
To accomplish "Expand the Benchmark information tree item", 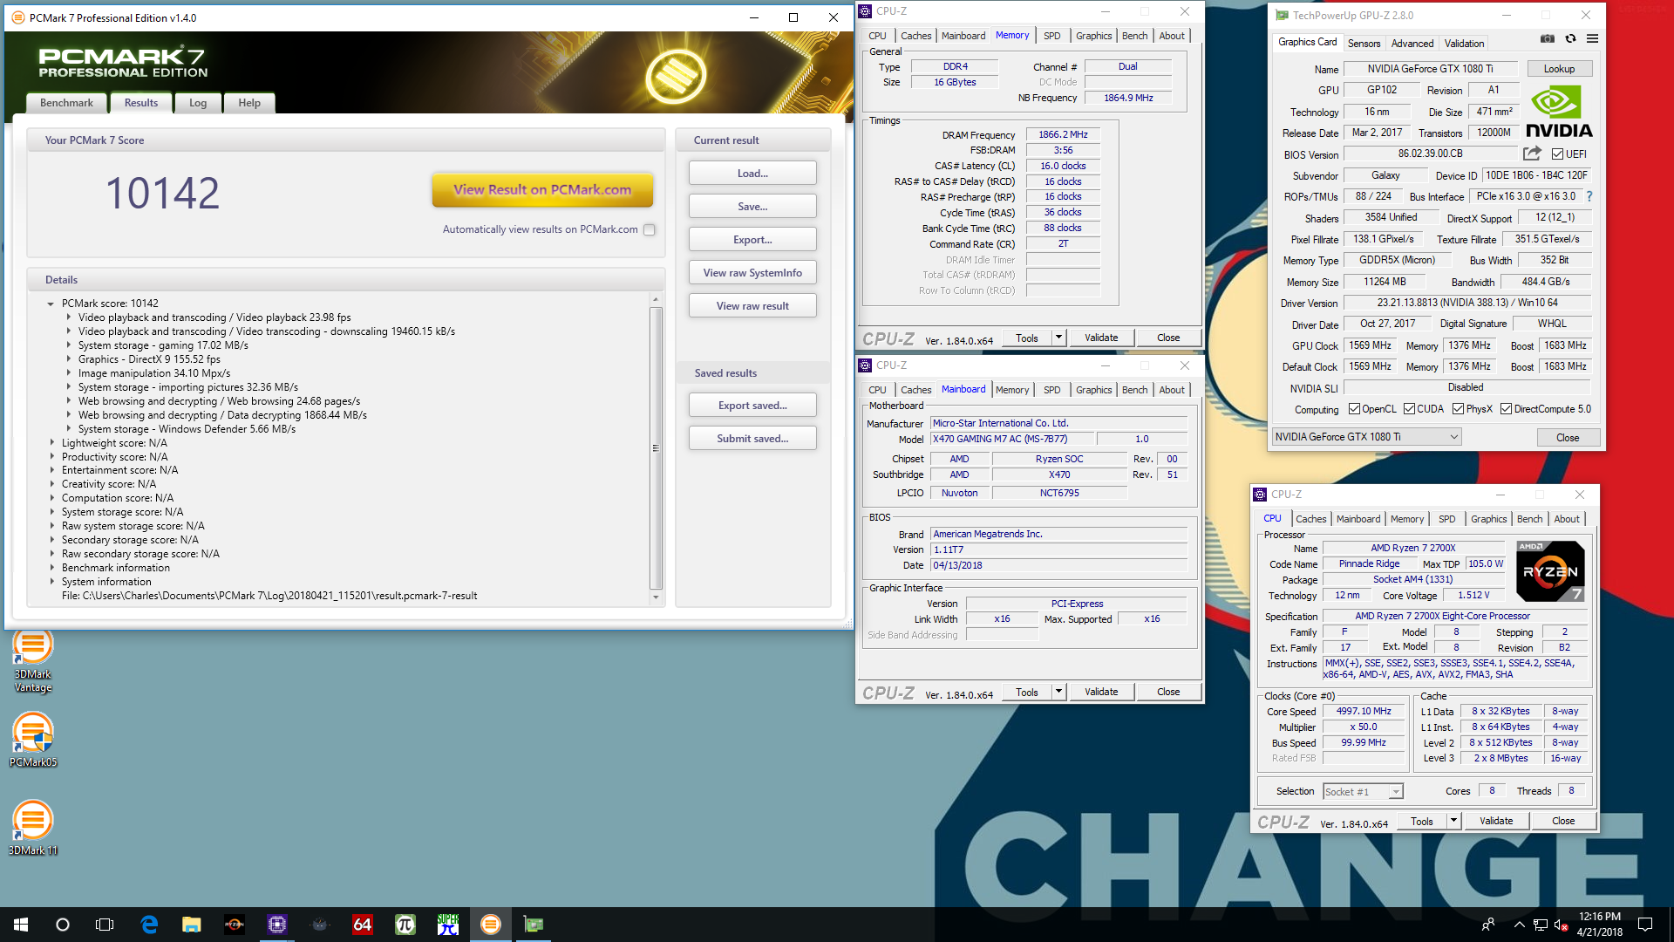I will coord(51,568).
